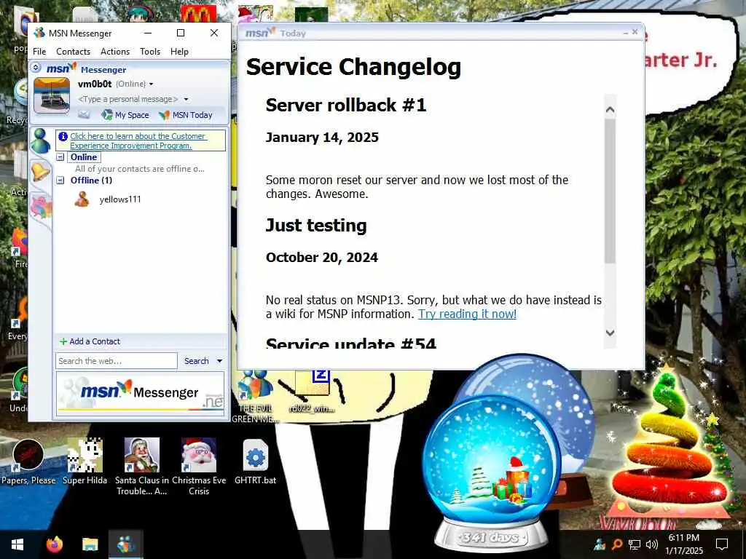
Task: Select the Alerts bell tab
Action: [40, 172]
